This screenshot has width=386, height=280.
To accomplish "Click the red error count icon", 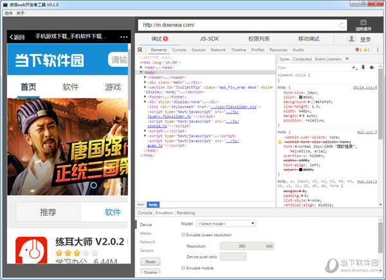I will click(358, 50).
